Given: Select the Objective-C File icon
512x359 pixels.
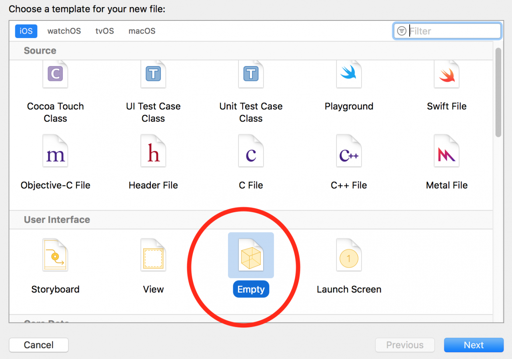Looking at the screenshot, I should 55,150.
